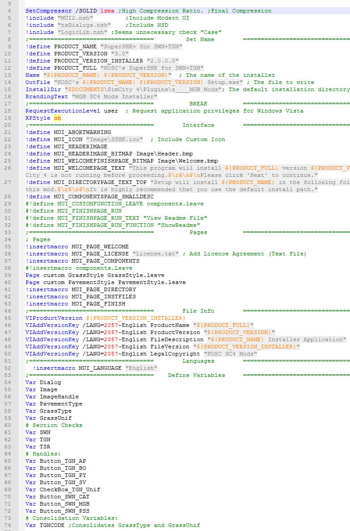Click 'Button_TGN_AP' variable name
The width and height of the screenshot is (350, 531).
tap(62, 461)
